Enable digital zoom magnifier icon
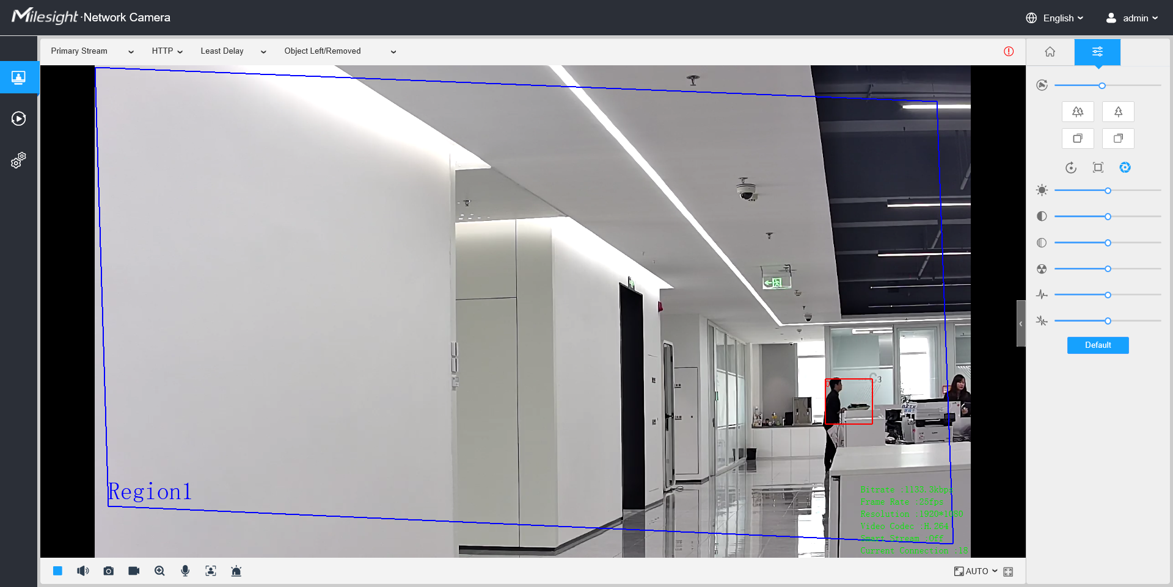This screenshot has width=1173, height=587. coord(159,571)
